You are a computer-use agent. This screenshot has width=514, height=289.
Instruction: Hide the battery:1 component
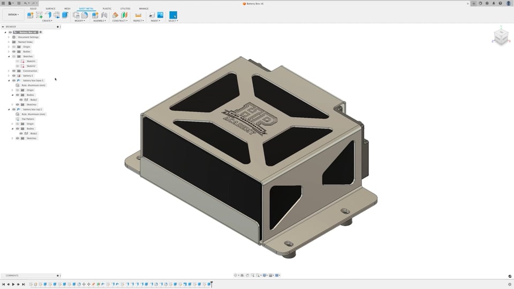pos(14,75)
